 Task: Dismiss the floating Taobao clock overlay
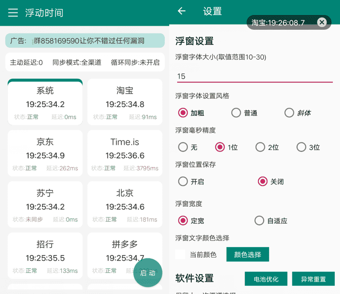tap(322, 22)
